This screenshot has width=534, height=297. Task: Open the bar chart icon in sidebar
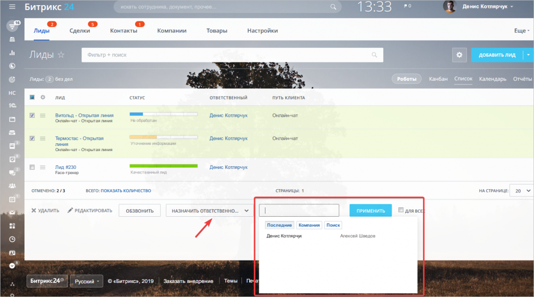[13, 53]
